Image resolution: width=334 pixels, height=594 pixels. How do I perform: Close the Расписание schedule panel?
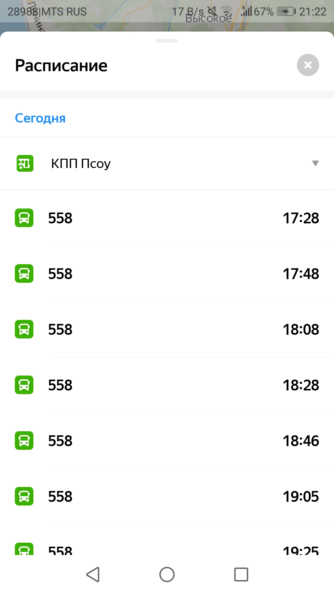click(x=308, y=65)
